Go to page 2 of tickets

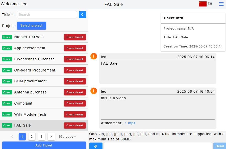(x=32, y=137)
